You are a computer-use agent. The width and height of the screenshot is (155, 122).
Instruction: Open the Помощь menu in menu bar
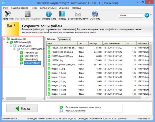(76, 8)
